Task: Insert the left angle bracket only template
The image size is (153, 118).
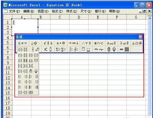Action: tap(31, 82)
